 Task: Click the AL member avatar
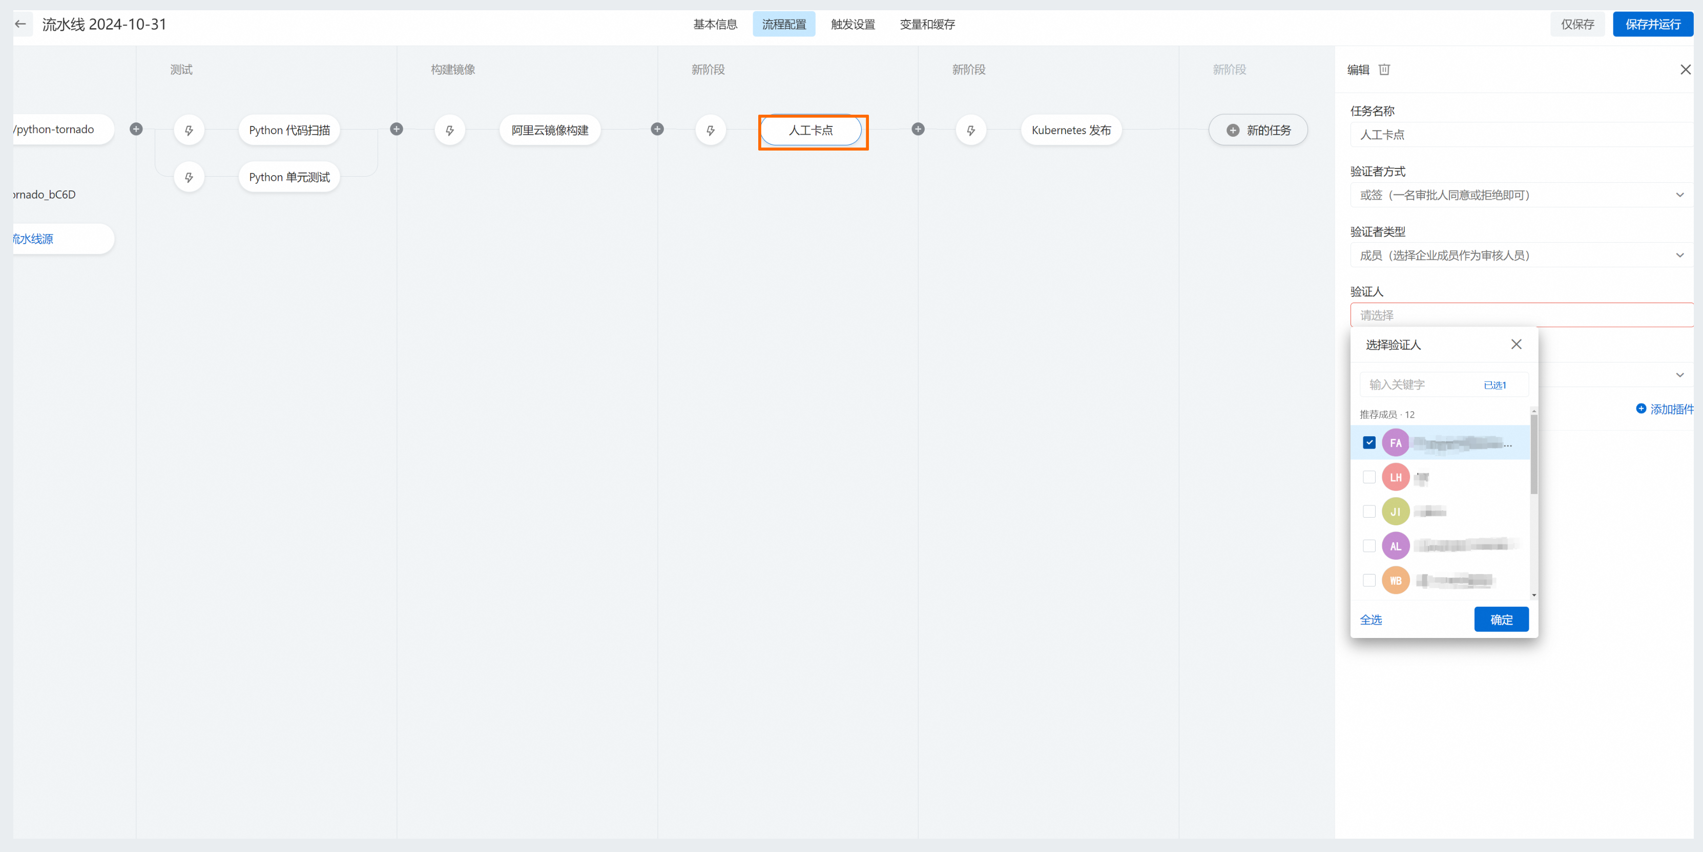[1396, 546]
